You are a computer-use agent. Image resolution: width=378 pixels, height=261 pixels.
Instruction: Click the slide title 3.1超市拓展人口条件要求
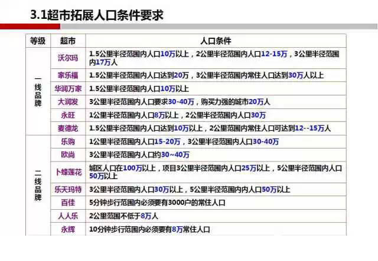coord(97,15)
